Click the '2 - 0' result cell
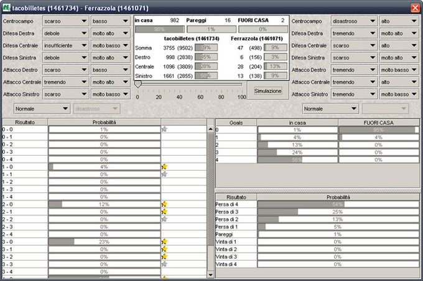The image size is (423, 281). click(25, 204)
